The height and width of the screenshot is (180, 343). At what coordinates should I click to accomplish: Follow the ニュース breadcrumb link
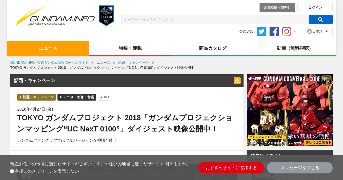click(x=103, y=63)
